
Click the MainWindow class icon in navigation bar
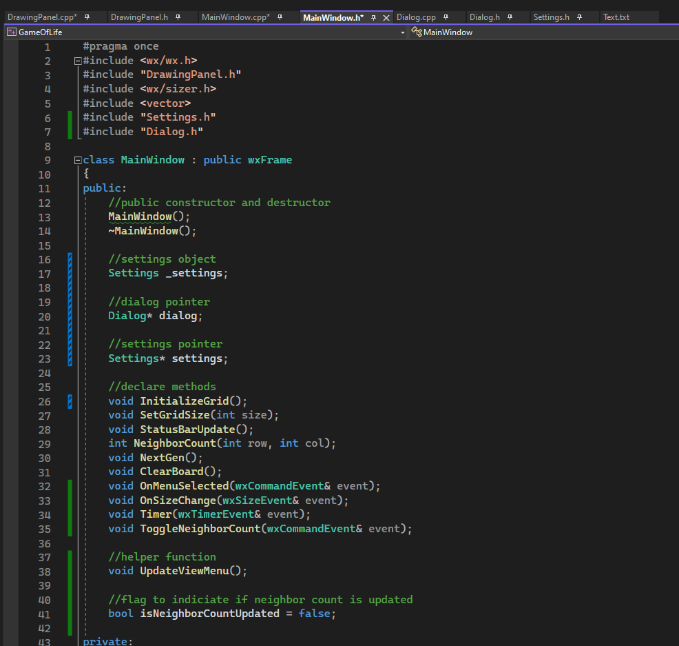(x=416, y=32)
